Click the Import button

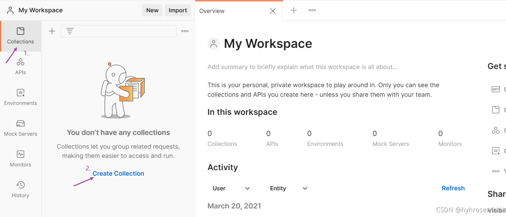tap(178, 10)
